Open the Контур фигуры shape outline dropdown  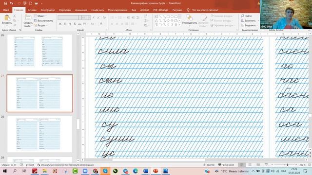point(222,20)
